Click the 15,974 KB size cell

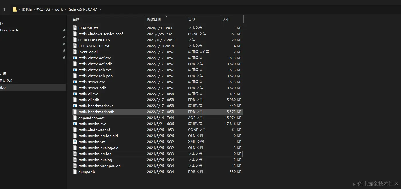(233, 118)
